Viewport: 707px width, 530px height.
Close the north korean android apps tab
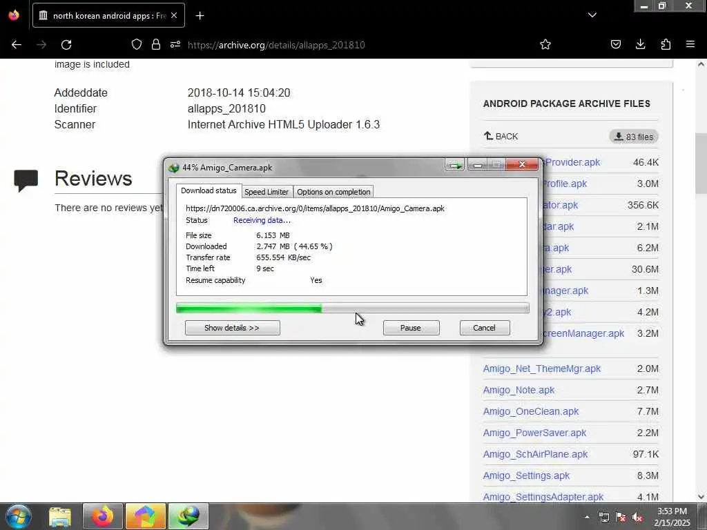(x=174, y=15)
